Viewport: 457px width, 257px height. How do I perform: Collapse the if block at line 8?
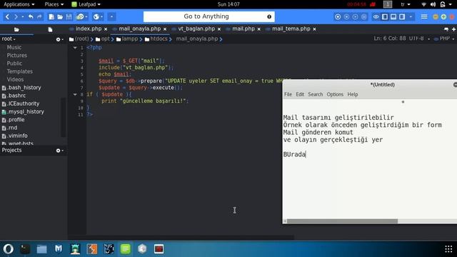coord(75,94)
